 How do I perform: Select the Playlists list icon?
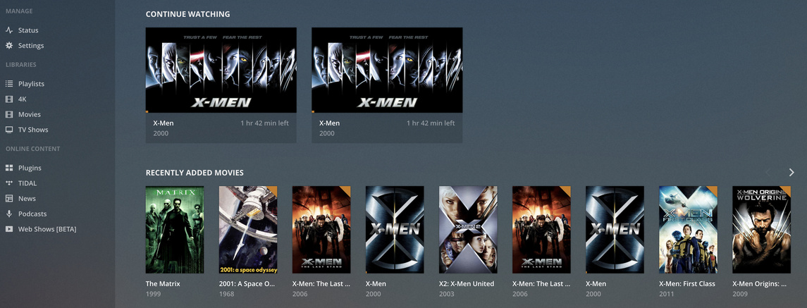click(8, 84)
